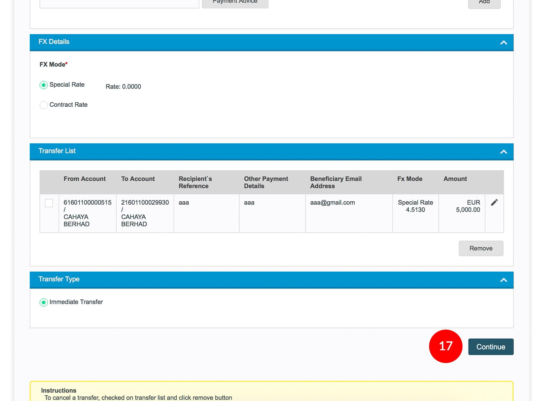Viewport: 547px width, 401px height.
Task: Click the From Account column header
Action: [84, 179]
